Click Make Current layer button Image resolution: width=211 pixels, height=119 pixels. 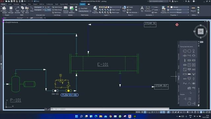point(115,10)
